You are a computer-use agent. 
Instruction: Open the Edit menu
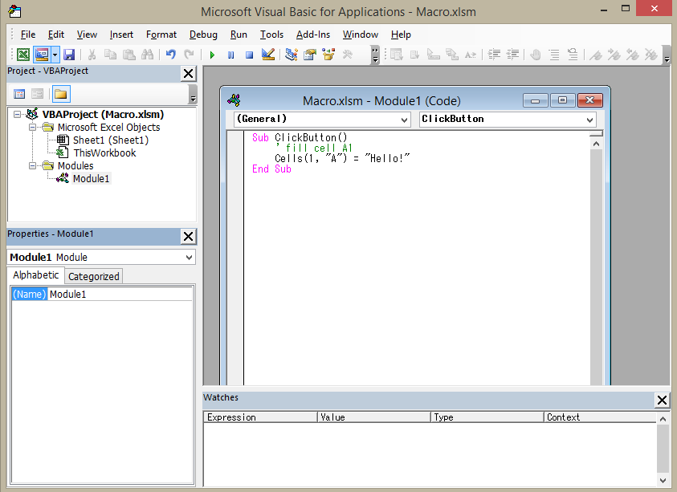[x=56, y=35]
